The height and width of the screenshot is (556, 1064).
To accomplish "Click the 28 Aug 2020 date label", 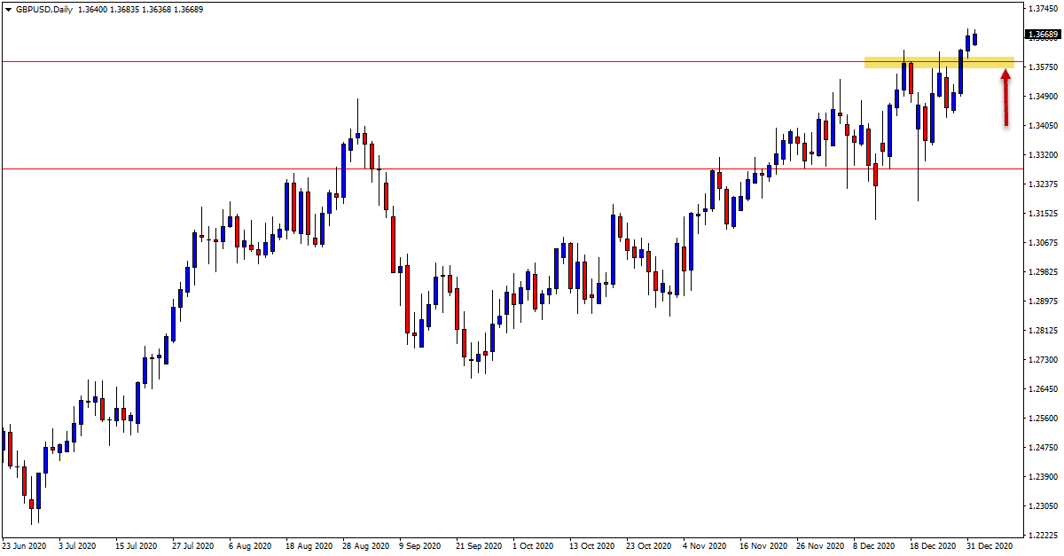I will tap(366, 546).
